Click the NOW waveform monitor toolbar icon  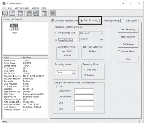pyautogui.click(x=36, y=13)
